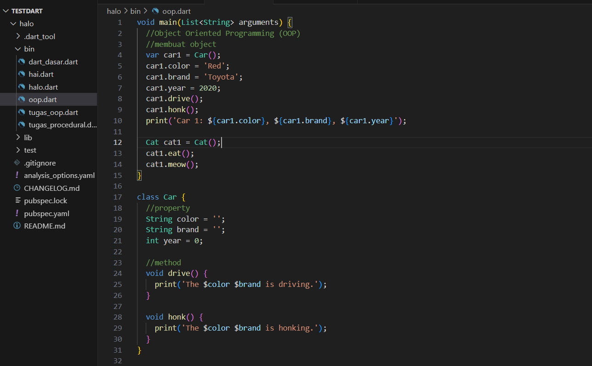
Task: Click the clock icon next to CHANGELOG.md
Action: (x=17, y=188)
